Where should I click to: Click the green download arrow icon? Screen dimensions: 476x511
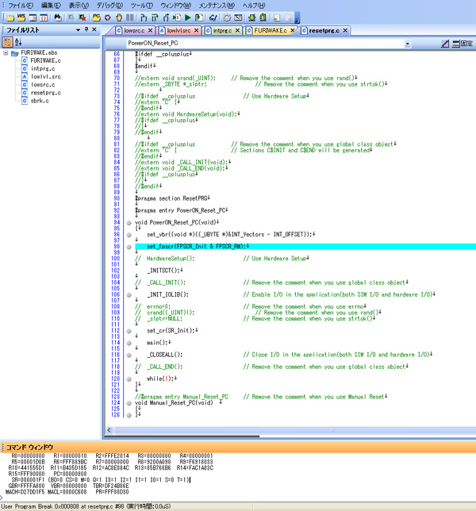(x=251, y=17)
